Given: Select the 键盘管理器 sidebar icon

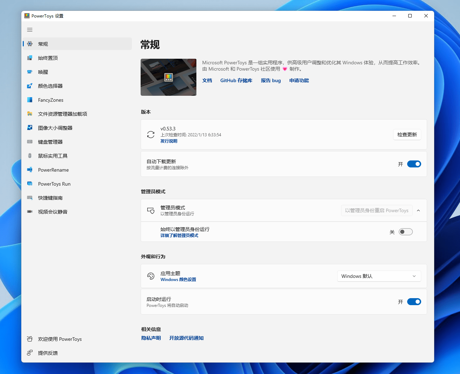Looking at the screenshot, I should pos(30,142).
